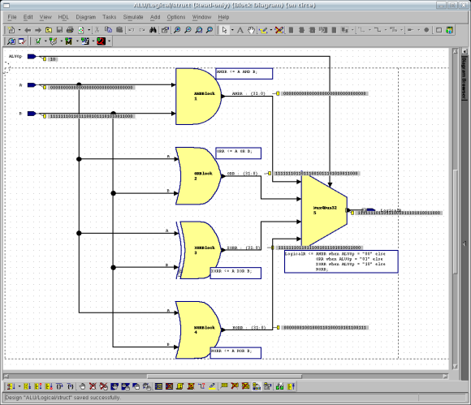Click the mux4bus32 block
471x405 pixels.
click(x=324, y=210)
